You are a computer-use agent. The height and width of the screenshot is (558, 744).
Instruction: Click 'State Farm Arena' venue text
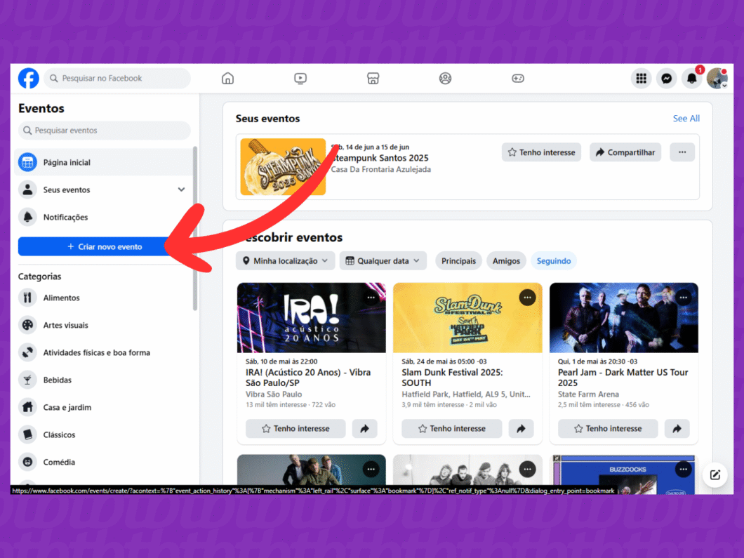pyautogui.click(x=588, y=394)
